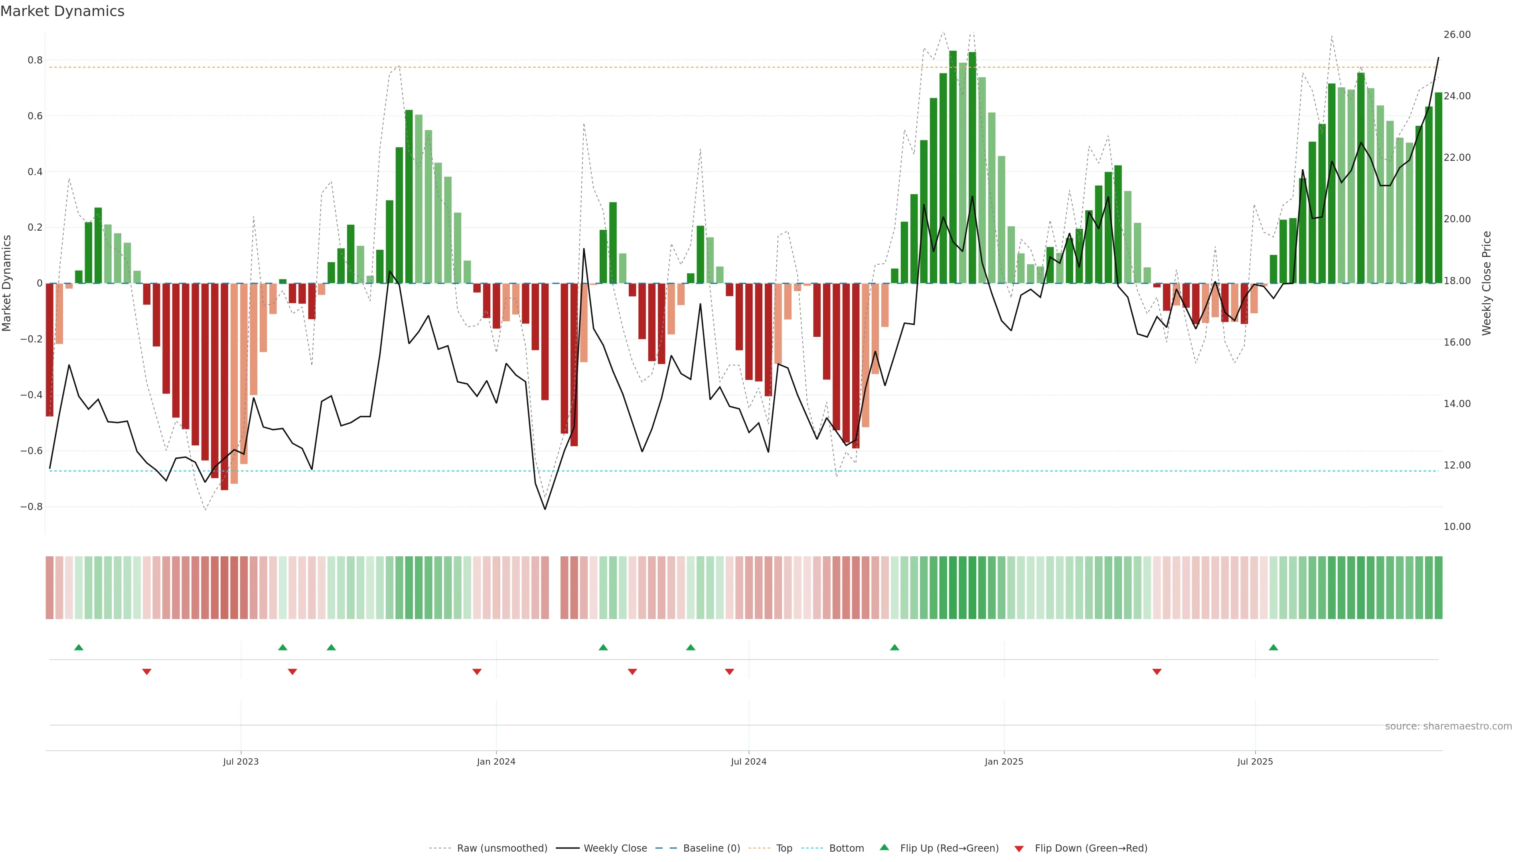
Task: Click the Market Dynamics y-axis title
Action: point(7,283)
